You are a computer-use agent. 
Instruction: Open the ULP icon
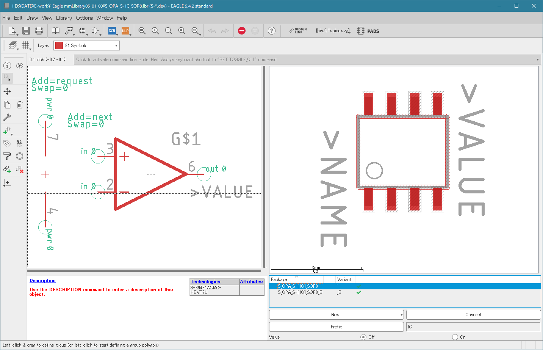click(x=125, y=31)
